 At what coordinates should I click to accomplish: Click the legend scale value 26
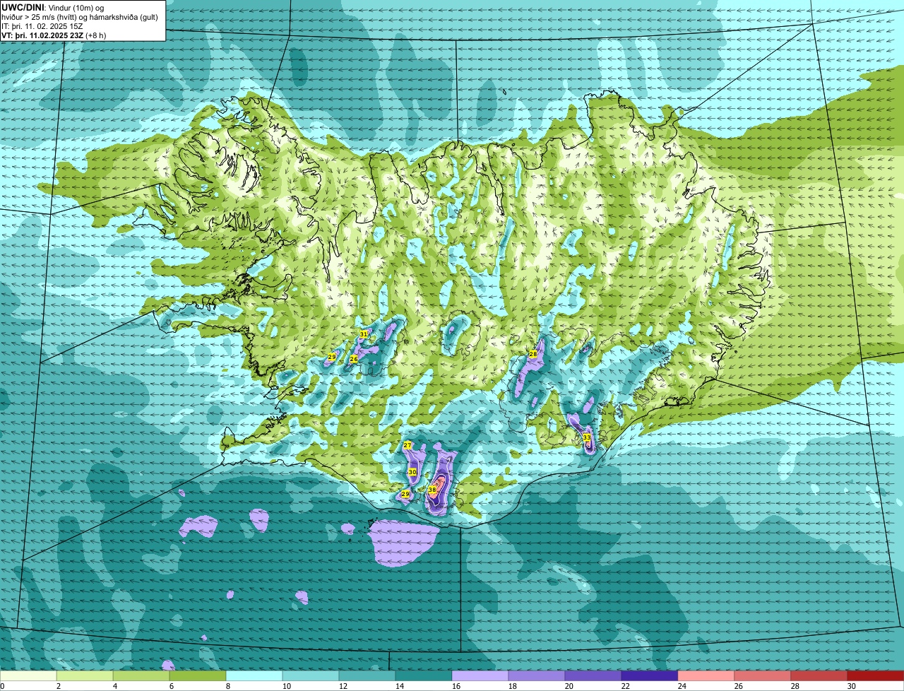tap(738, 686)
